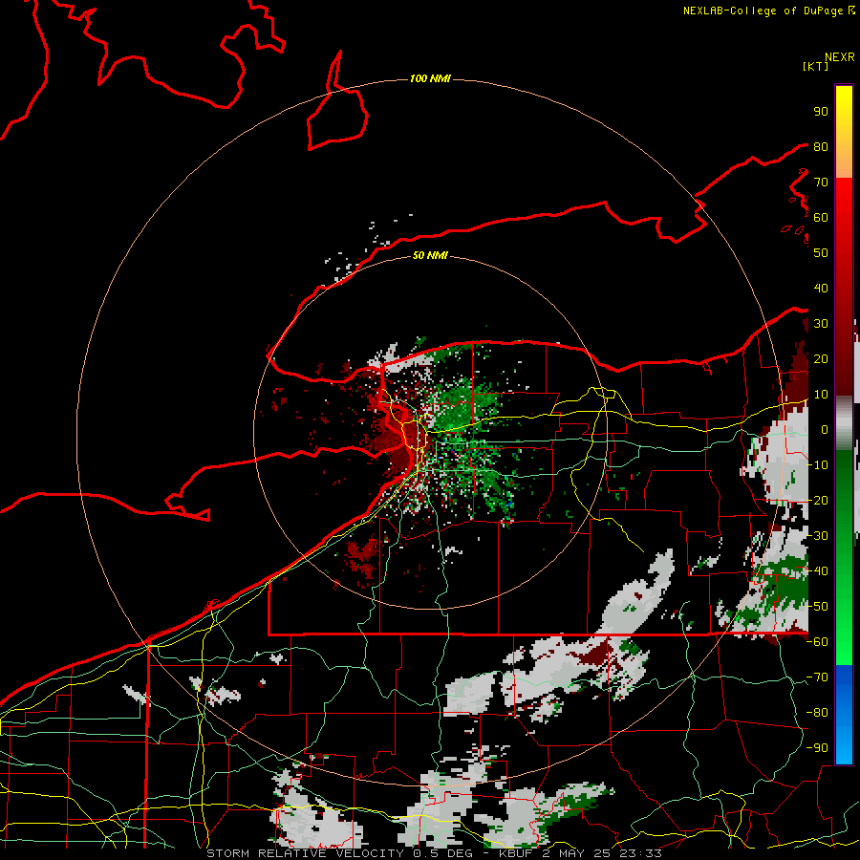Click the -60 value on the color scale
The width and height of the screenshot is (860, 860).
tap(817, 642)
